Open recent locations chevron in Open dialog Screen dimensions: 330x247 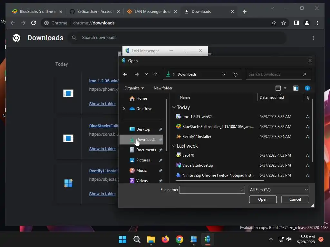tap(146, 74)
